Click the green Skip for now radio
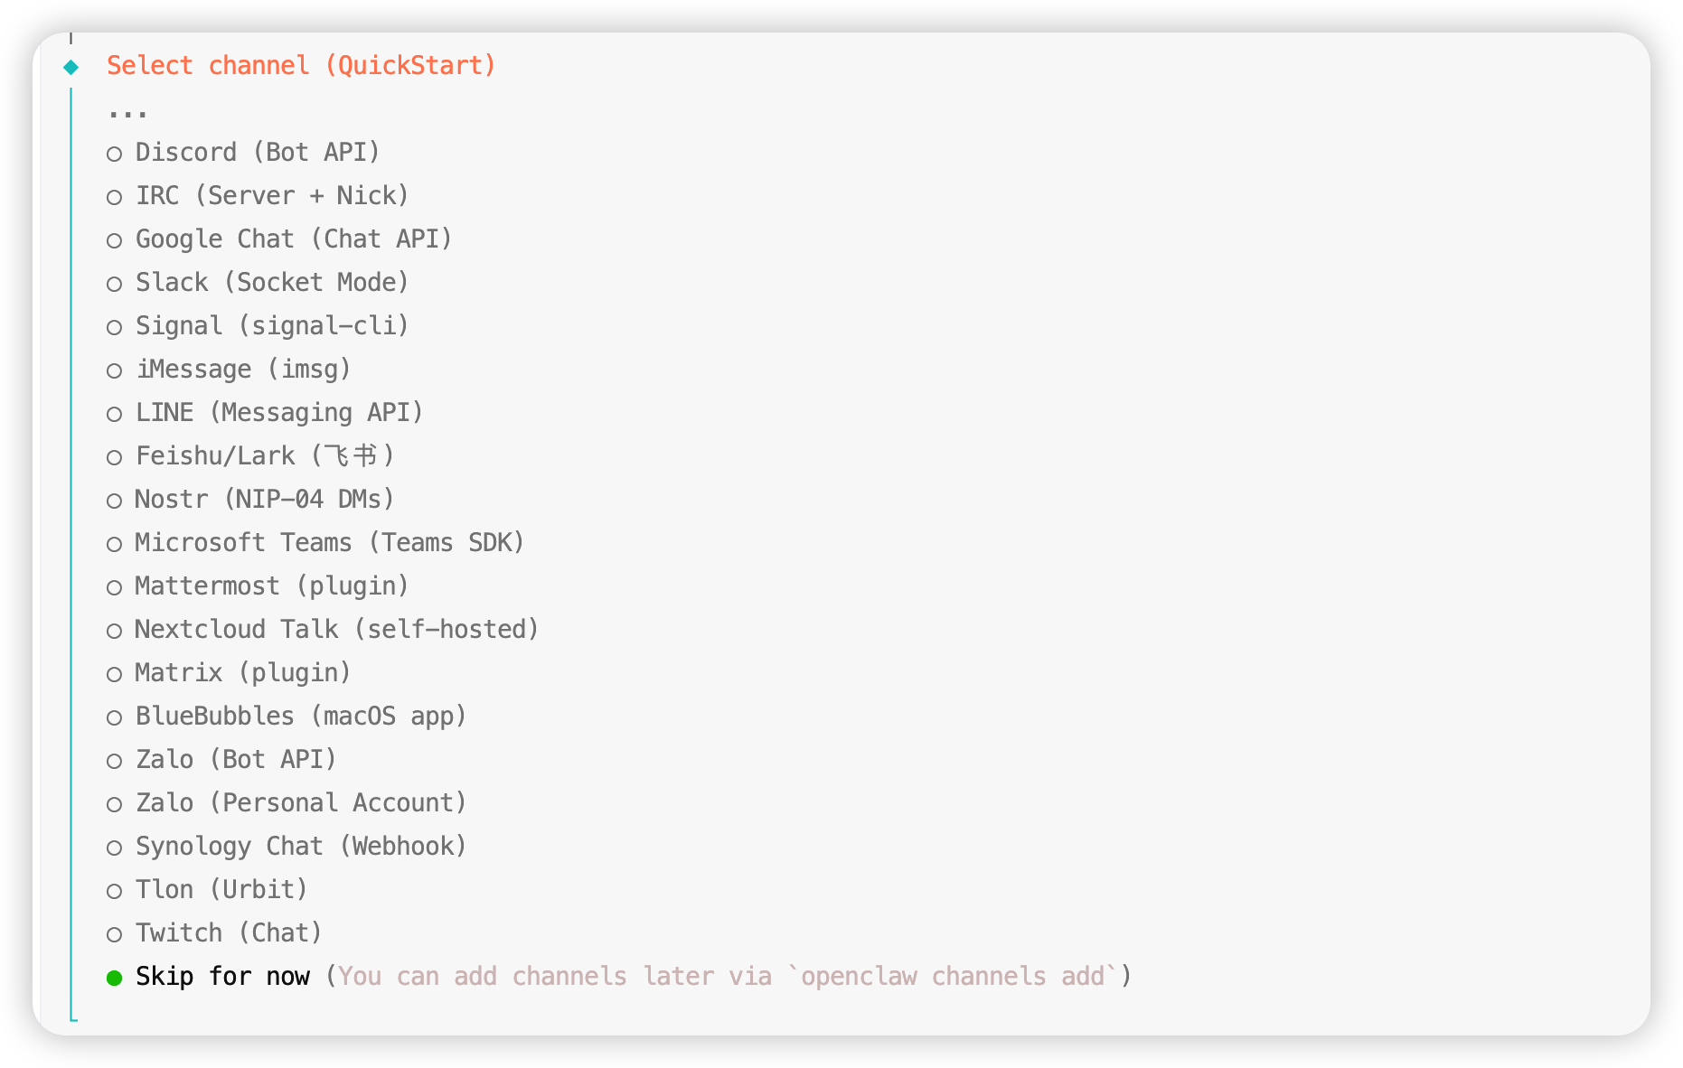 point(115,978)
